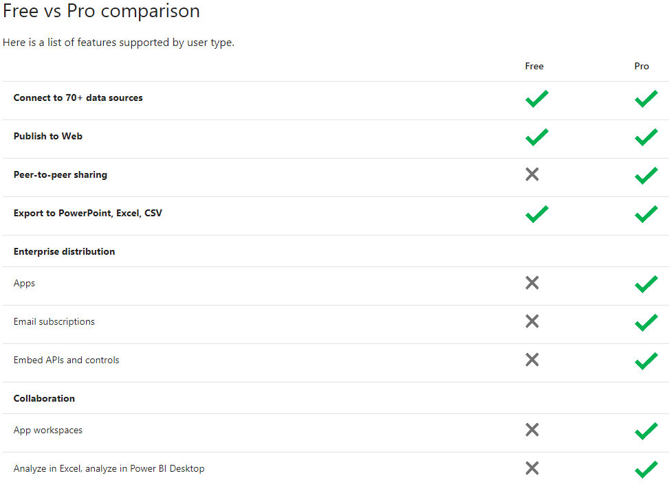Click the Pro checkmark for Email subscriptions
669x493 pixels.
click(646, 323)
